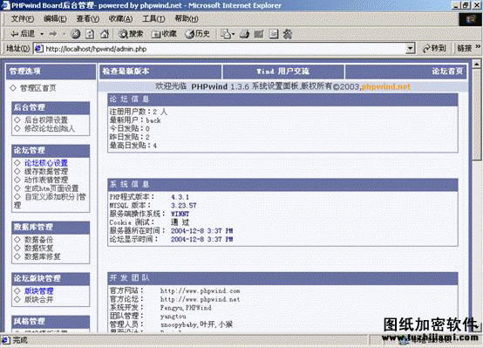
Task: Click the scrollbar up arrow
Action: tap(477, 65)
